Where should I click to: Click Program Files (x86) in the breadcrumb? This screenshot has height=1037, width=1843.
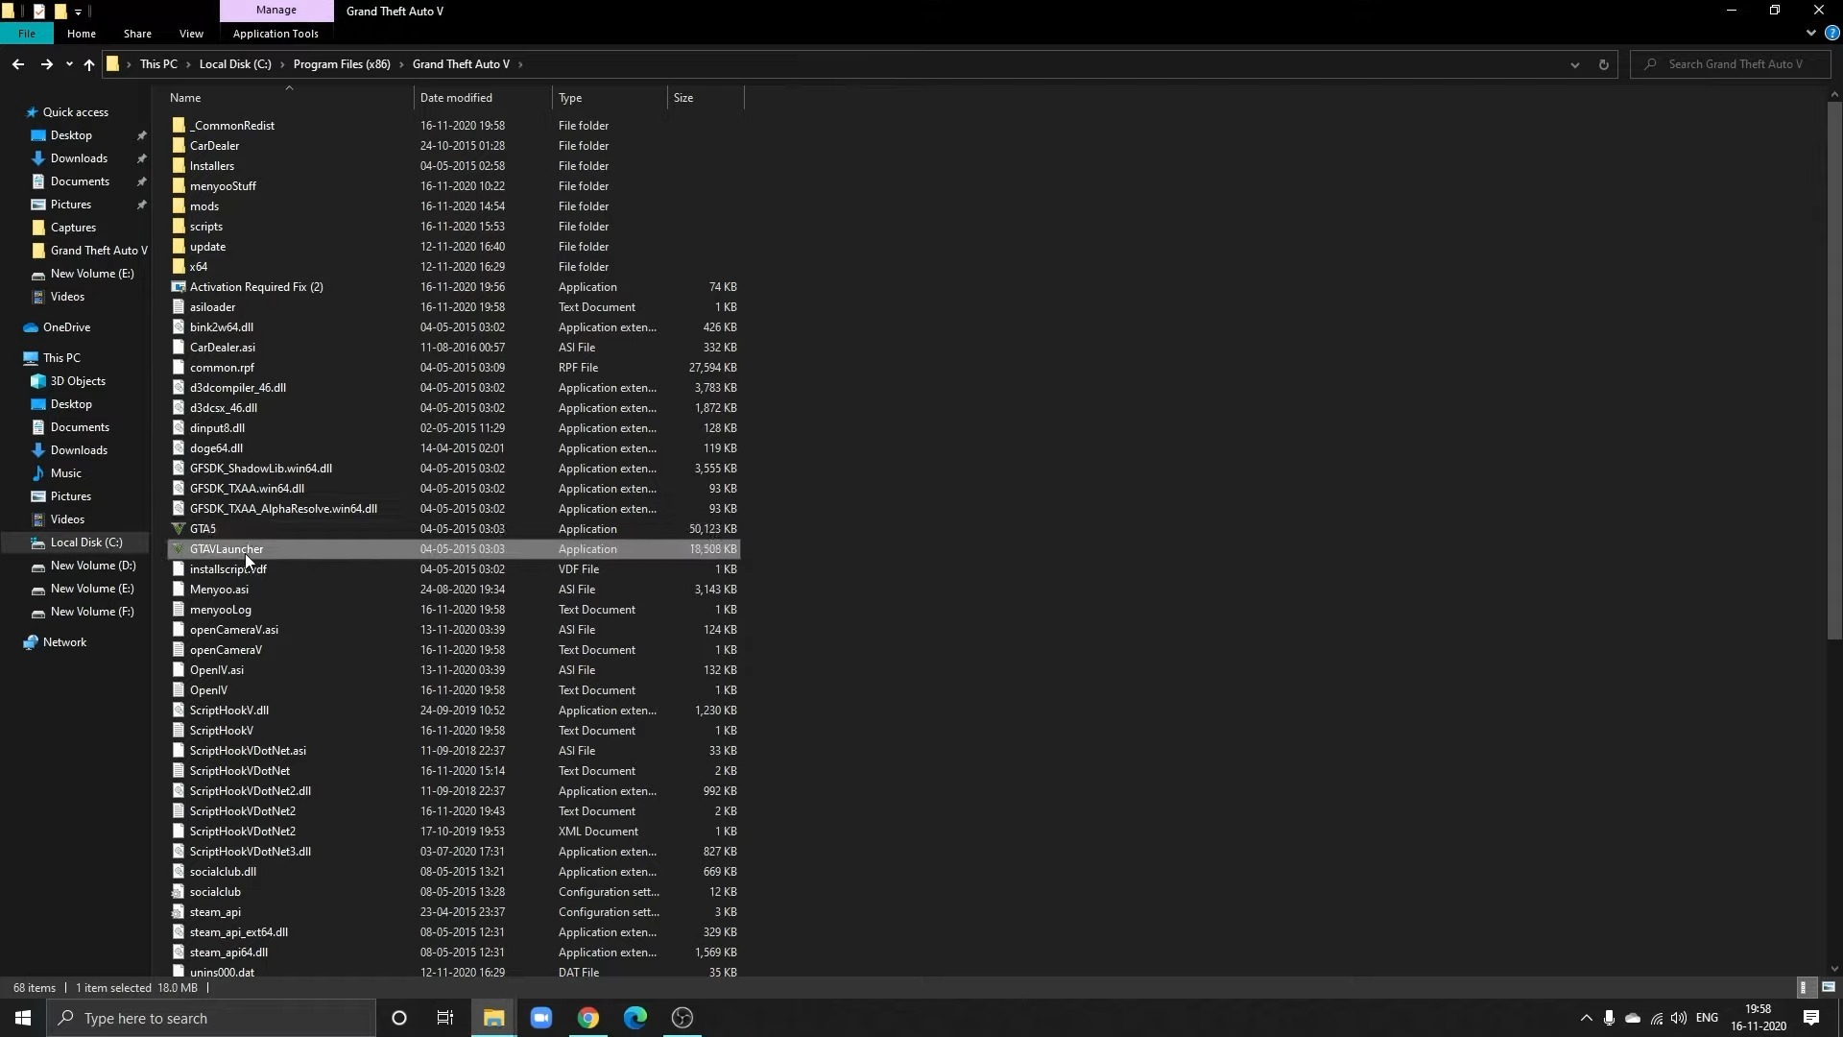click(342, 64)
